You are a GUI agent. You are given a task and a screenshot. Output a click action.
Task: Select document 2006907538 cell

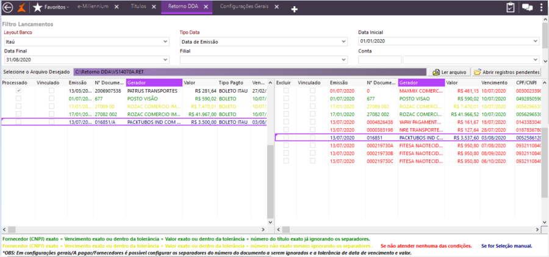110,91
